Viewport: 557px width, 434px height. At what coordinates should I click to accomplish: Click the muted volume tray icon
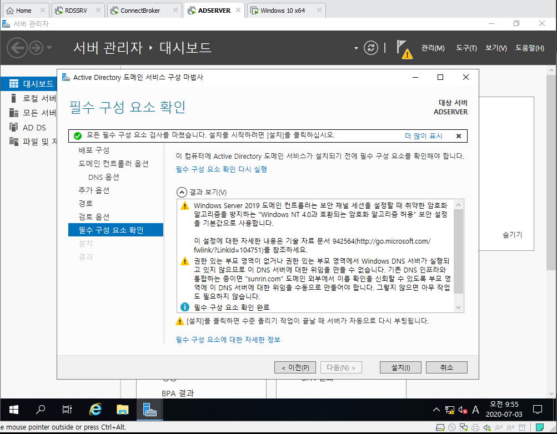463,410
